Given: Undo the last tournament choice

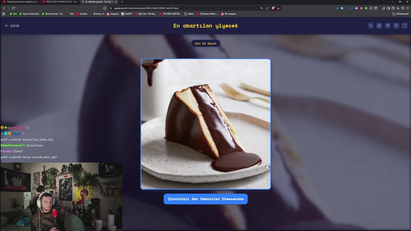Looking at the screenshot, I should point(371,26).
